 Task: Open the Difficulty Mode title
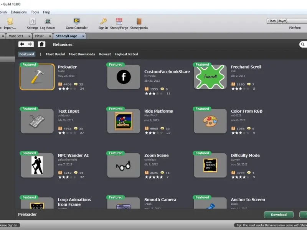point(245,155)
